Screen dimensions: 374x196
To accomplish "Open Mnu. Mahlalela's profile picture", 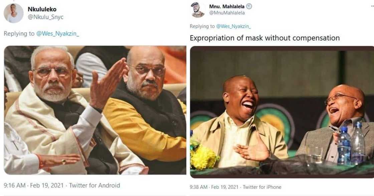I will click(x=198, y=10).
